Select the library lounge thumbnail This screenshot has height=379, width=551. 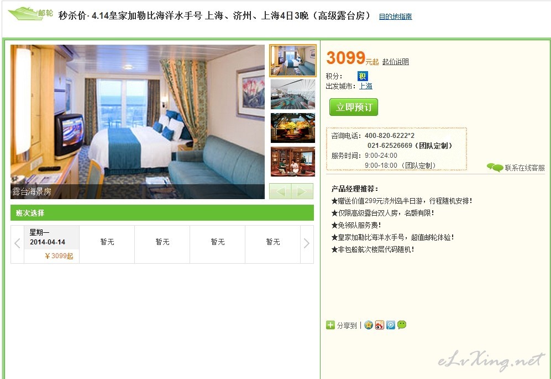click(293, 162)
